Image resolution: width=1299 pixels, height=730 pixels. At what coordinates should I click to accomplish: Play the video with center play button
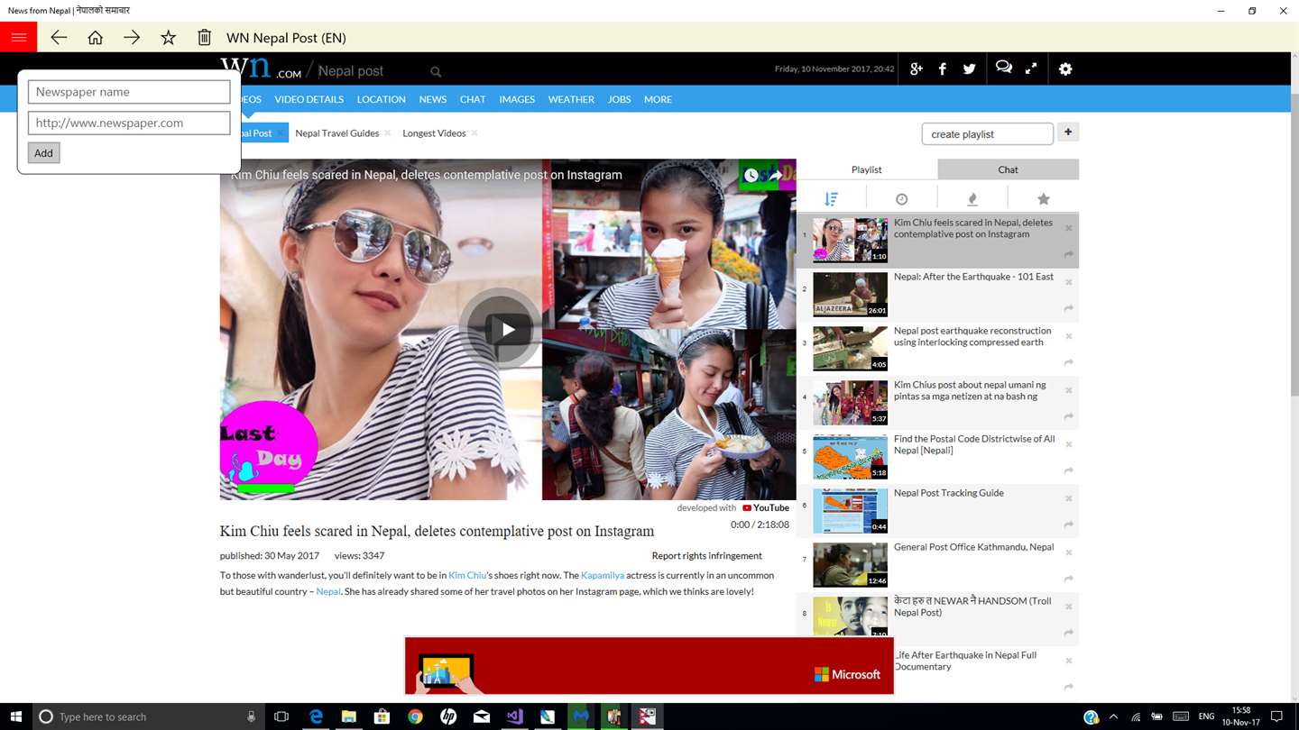pyautogui.click(x=501, y=329)
